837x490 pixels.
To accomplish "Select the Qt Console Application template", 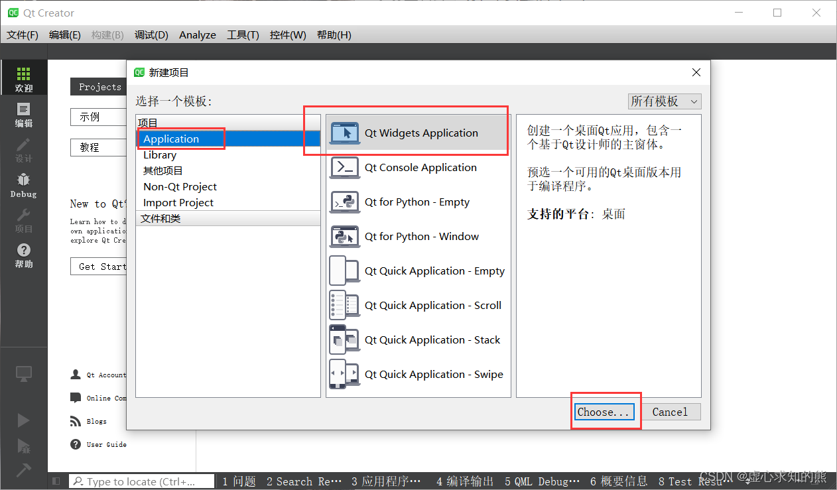I will (x=418, y=167).
